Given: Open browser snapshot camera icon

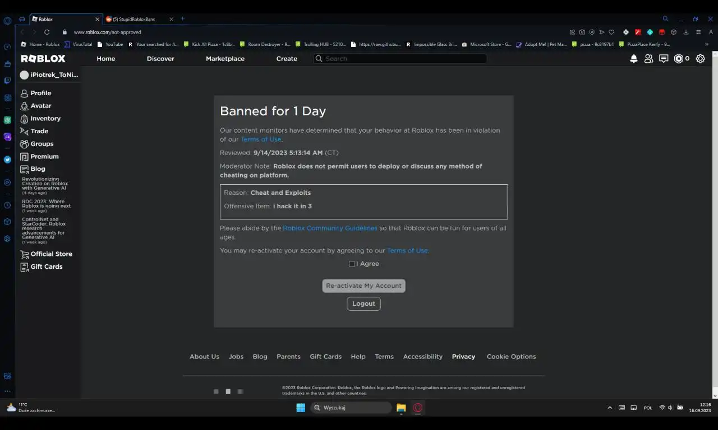Looking at the screenshot, I should [x=582, y=32].
